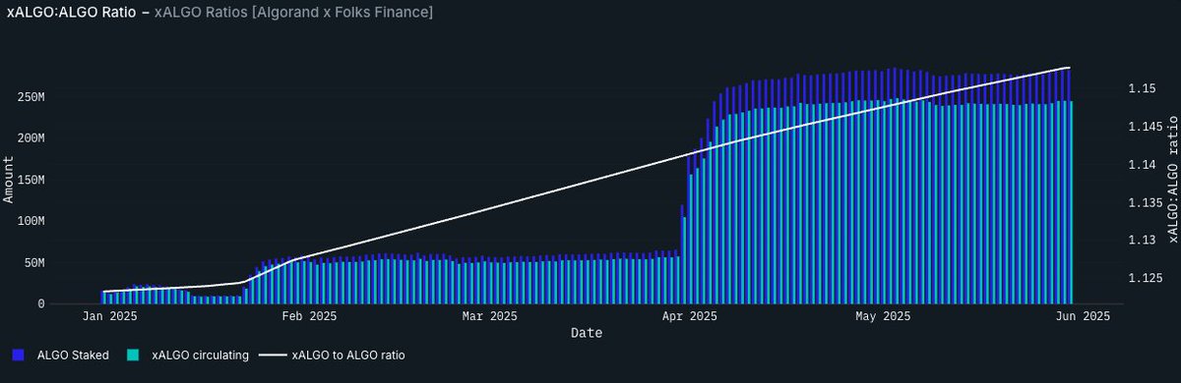1181x383 pixels.
Task: Click the Amount y-axis title
Action: 9,179
